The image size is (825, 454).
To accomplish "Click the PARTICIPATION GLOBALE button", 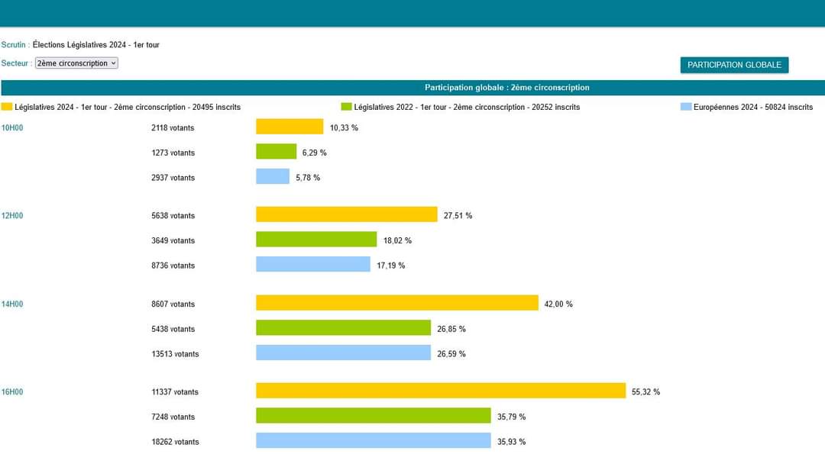I will 734,65.
